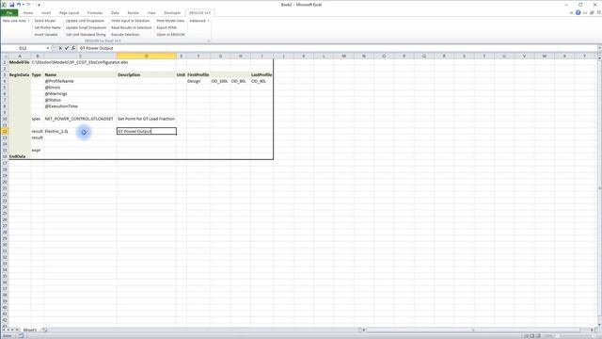Viewport: 602px width, 339px height.
Task: Click Set Profile Name in the ribbon
Action: pos(48,27)
